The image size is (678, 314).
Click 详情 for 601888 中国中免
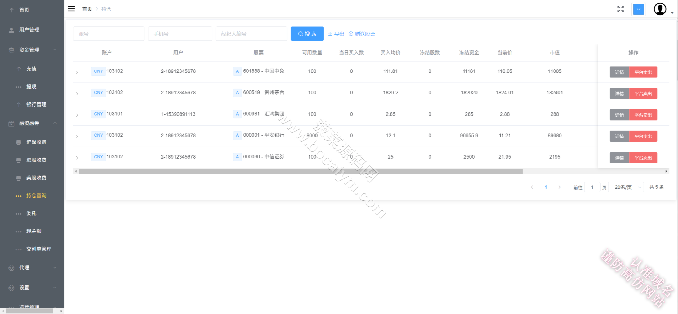pos(619,72)
